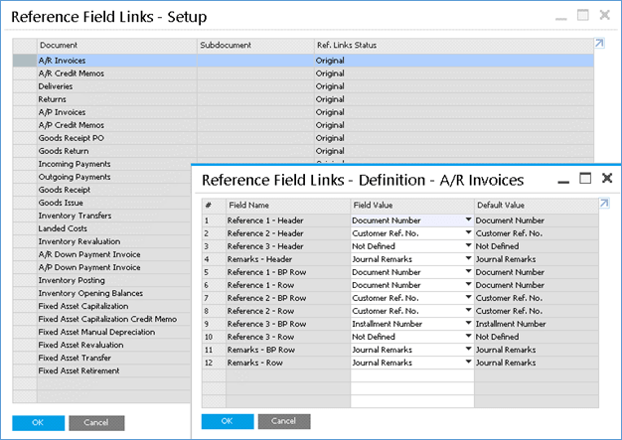This screenshot has width=622, height=440.
Task: Minimize the Reference Field Links Setup window
Action: click(558, 16)
